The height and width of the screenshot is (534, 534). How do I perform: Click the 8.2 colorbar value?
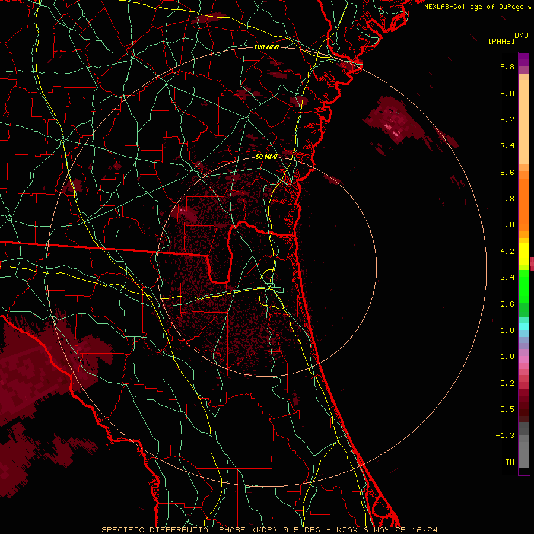[507, 119]
